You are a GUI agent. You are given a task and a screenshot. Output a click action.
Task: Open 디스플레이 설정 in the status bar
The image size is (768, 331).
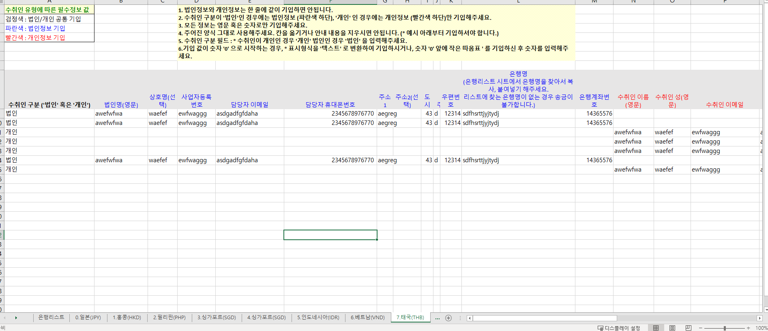tap(619, 328)
